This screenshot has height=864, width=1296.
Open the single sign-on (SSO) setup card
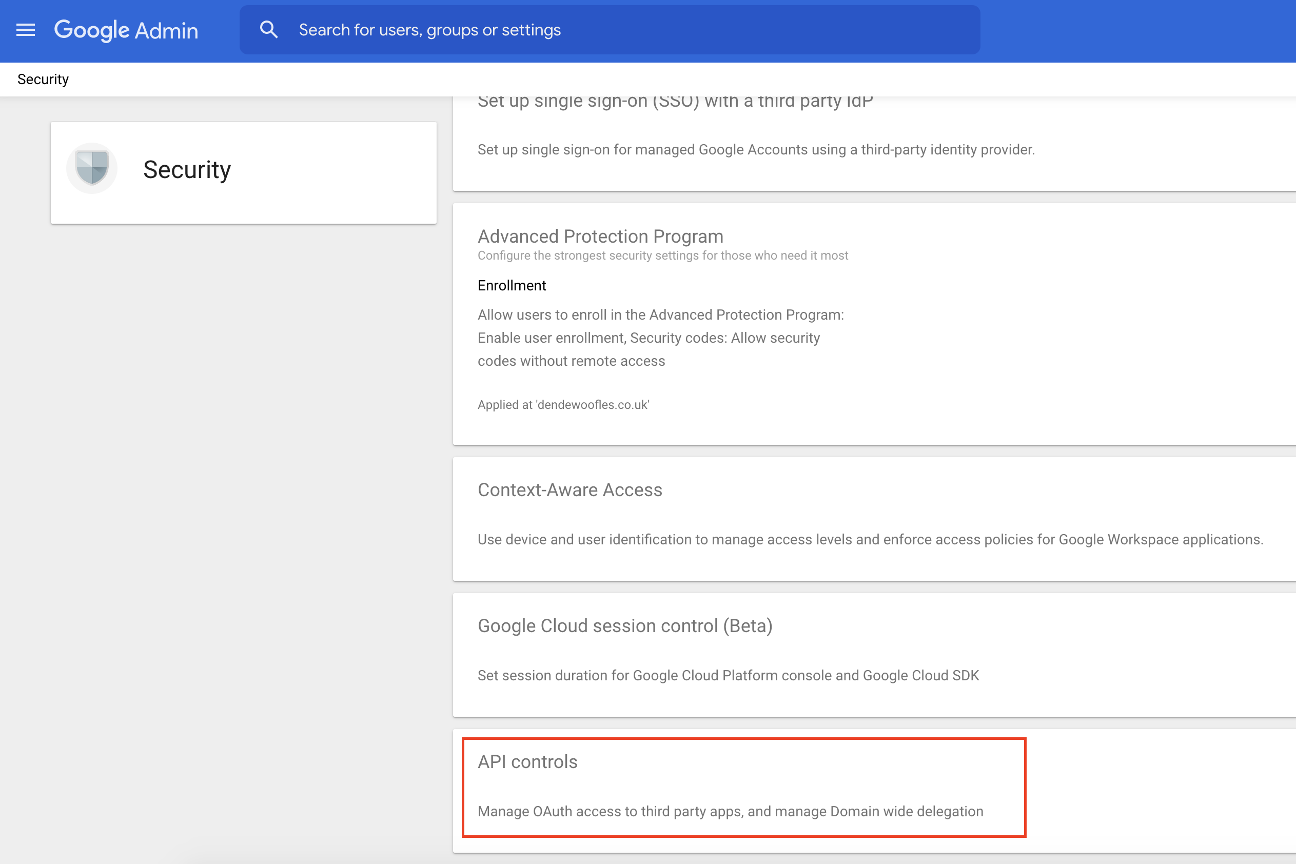pyautogui.click(x=874, y=144)
